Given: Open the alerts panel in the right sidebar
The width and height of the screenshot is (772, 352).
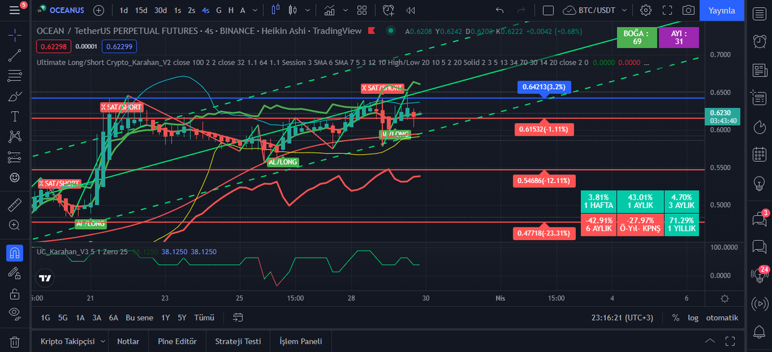Looking at the screenshot, I should (x=759, y=41).
